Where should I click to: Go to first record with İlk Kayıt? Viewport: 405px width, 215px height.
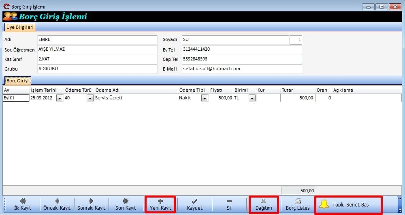point(23,204)
